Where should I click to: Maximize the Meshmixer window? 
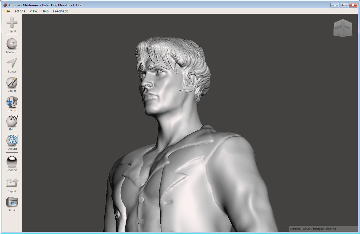[344, 5]
